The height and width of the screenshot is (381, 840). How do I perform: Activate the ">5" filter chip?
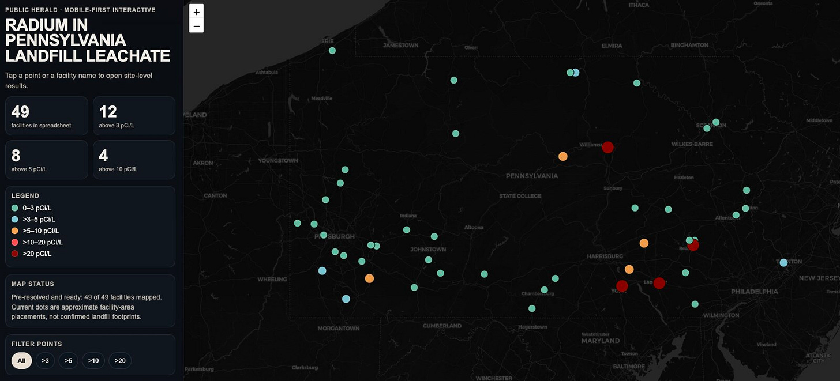tap(68, 360)
